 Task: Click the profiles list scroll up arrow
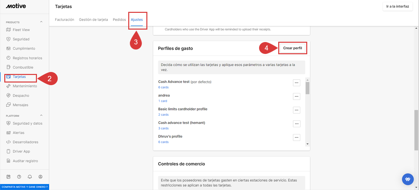(308, 80)
